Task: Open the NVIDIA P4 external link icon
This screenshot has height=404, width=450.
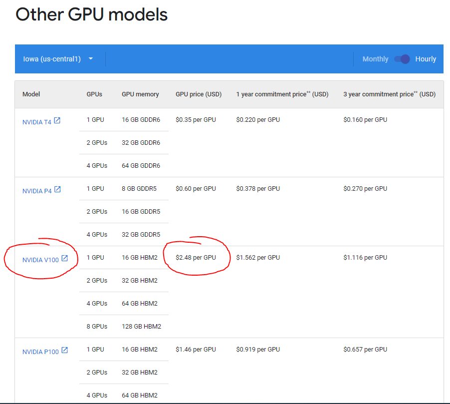Action: coord(57,189)
